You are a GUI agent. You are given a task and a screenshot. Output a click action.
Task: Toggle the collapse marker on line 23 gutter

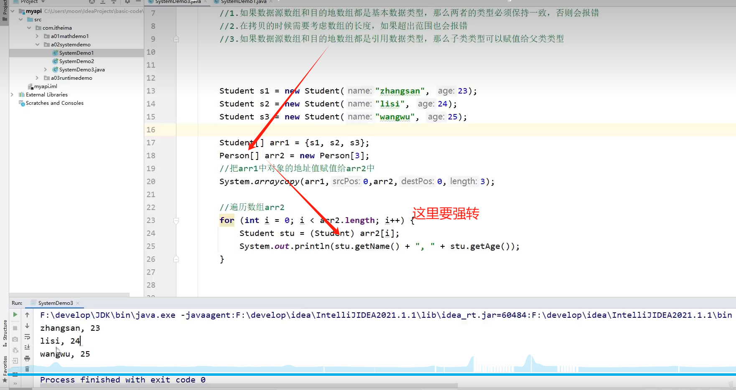(x=176, y=220)
